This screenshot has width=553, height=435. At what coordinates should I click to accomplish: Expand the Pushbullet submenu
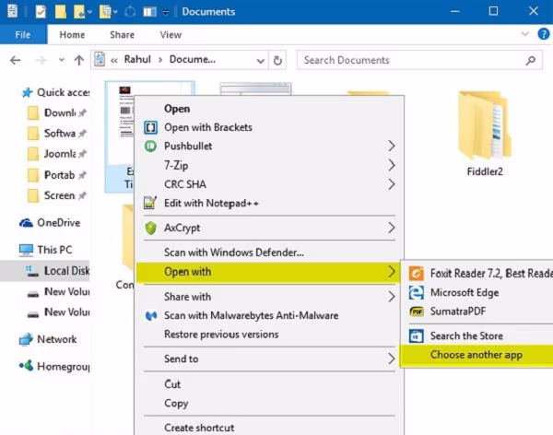(x=269, y=146)
